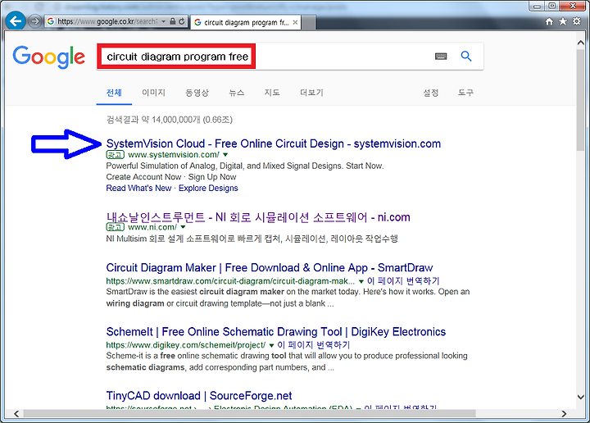Click the horizontal scrollbar left arrow
Viewport: 590px width, 423px height.
(16, 414)
